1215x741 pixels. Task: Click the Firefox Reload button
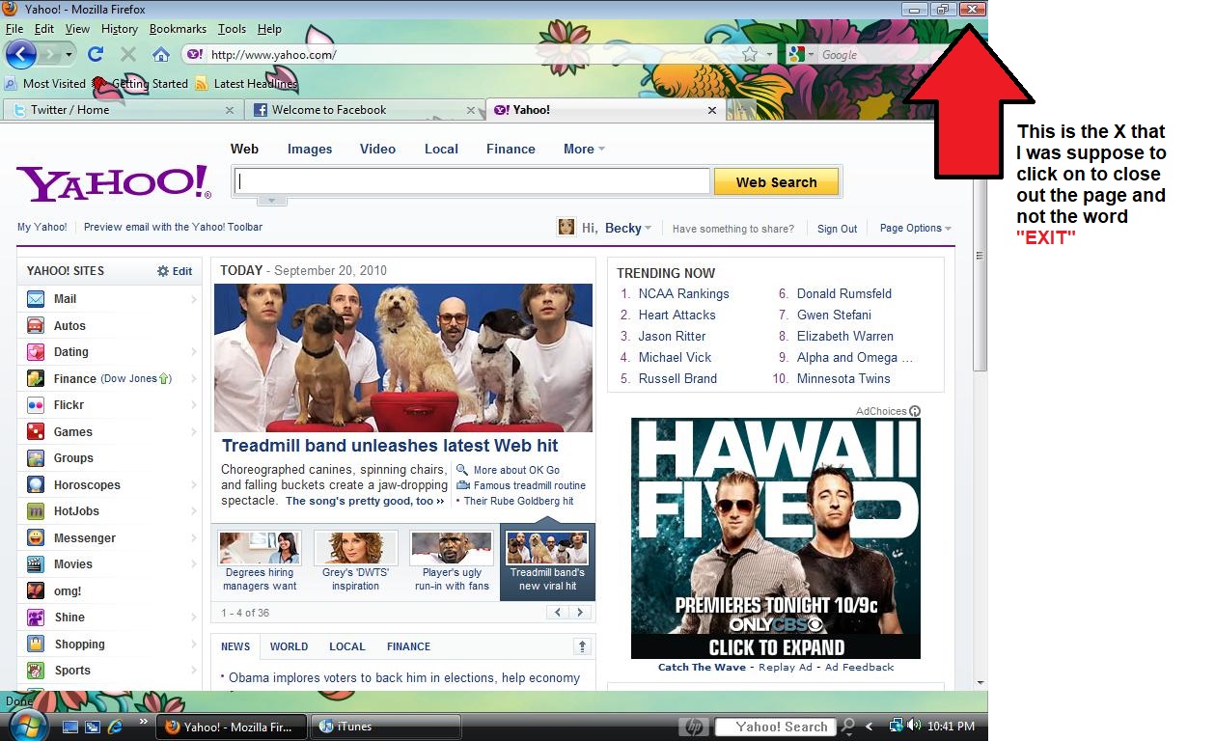[x=95, y=54]
